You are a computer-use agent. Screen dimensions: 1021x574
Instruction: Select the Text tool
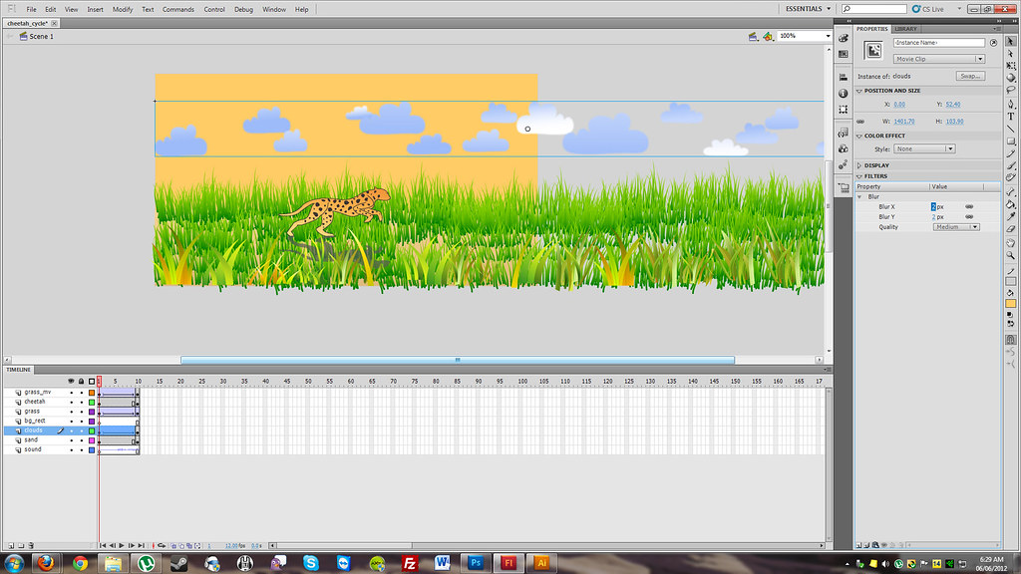point(1011,116)
